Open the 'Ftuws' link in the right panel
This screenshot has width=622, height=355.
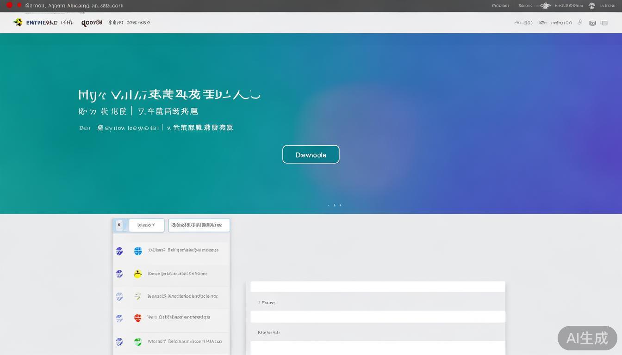pyautogui.click(x=267, y=302)
